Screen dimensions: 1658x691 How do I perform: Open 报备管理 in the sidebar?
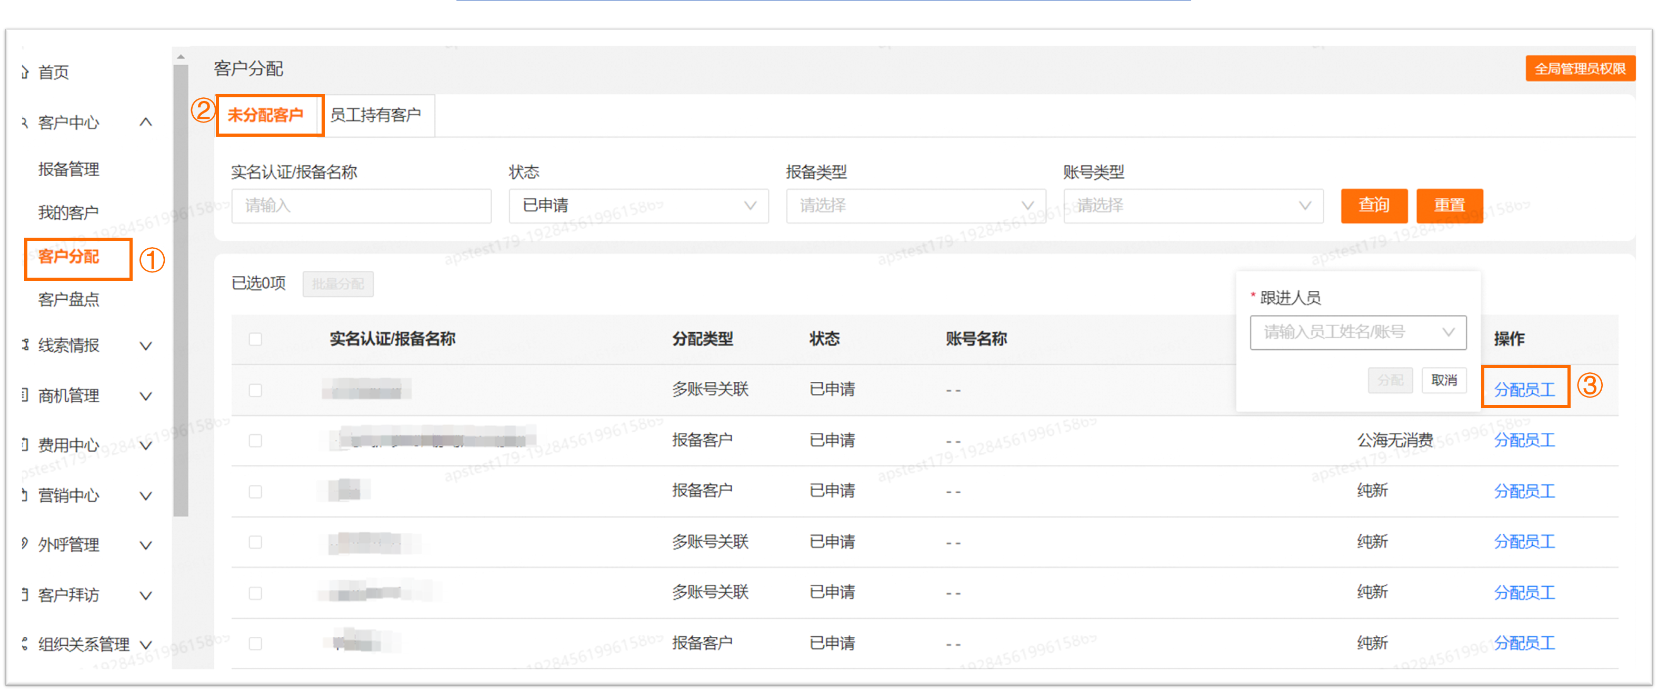pos(68,170)
